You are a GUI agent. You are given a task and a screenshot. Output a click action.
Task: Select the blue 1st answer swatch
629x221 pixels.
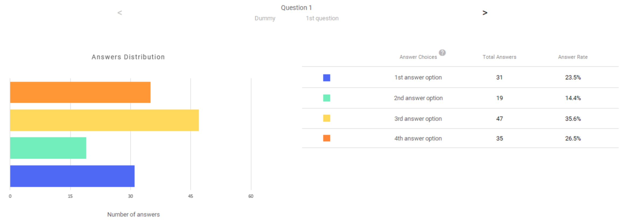[x=327, y=78]
